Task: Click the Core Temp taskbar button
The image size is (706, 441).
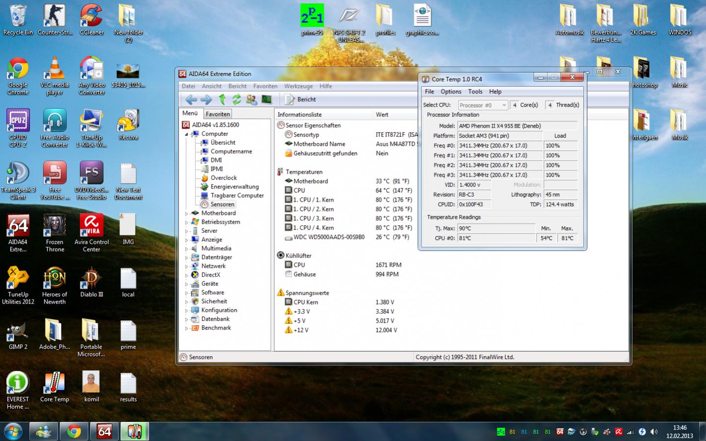Action: point(135,431)
